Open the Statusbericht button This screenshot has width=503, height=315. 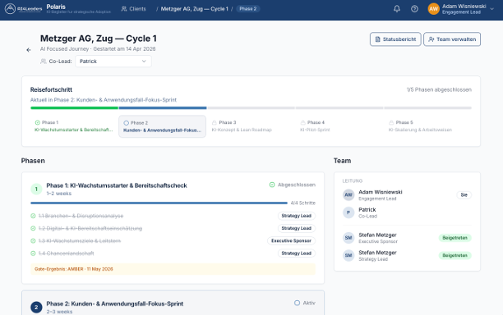pos(395,39)
